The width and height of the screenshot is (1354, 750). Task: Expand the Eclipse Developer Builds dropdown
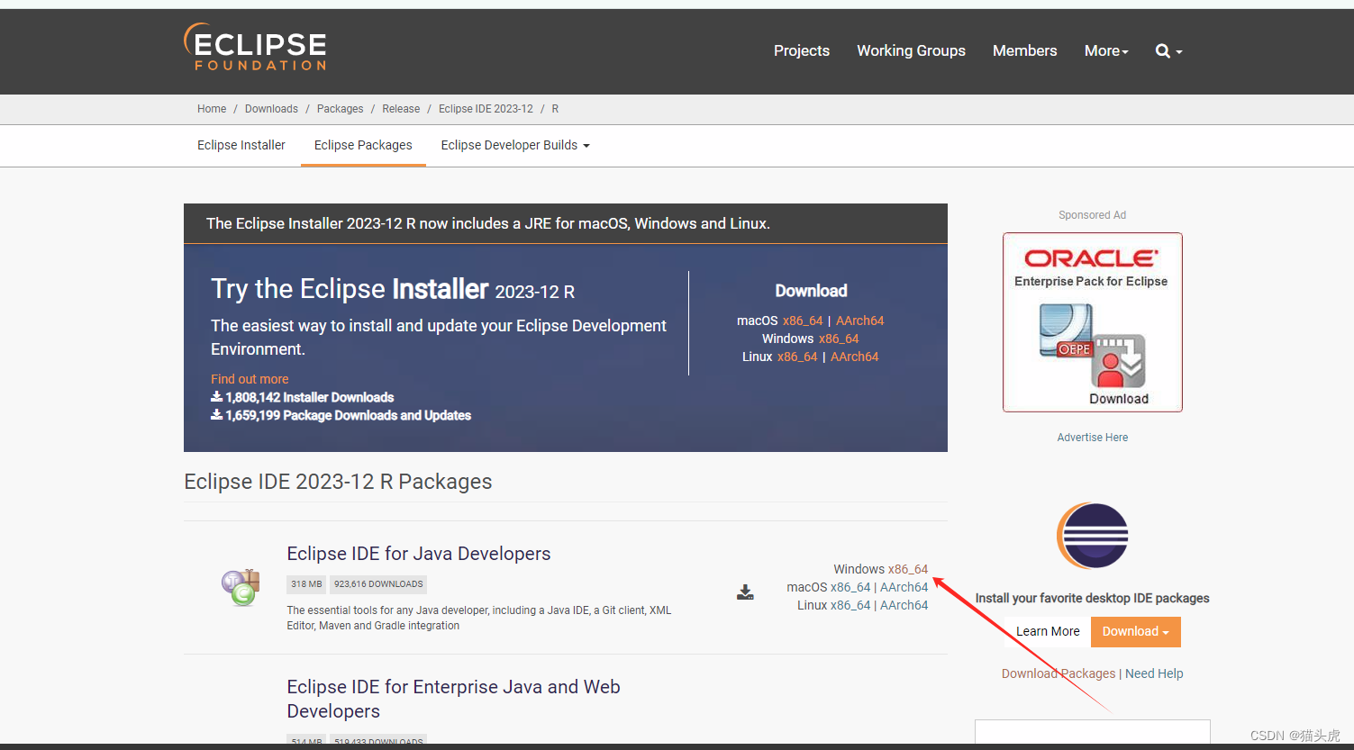coord(514,145)
